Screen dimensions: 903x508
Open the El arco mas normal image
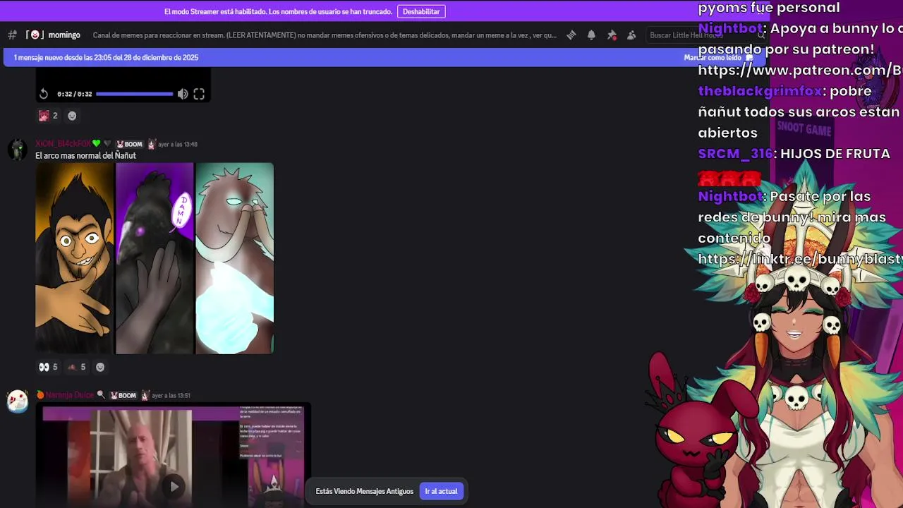154,258
